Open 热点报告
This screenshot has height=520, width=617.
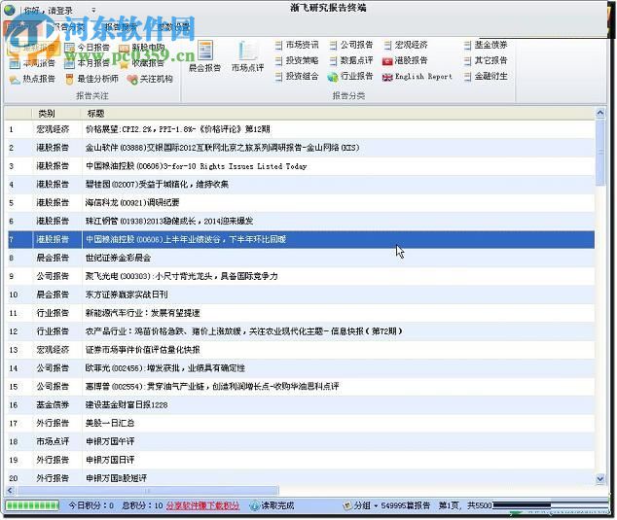32,79
